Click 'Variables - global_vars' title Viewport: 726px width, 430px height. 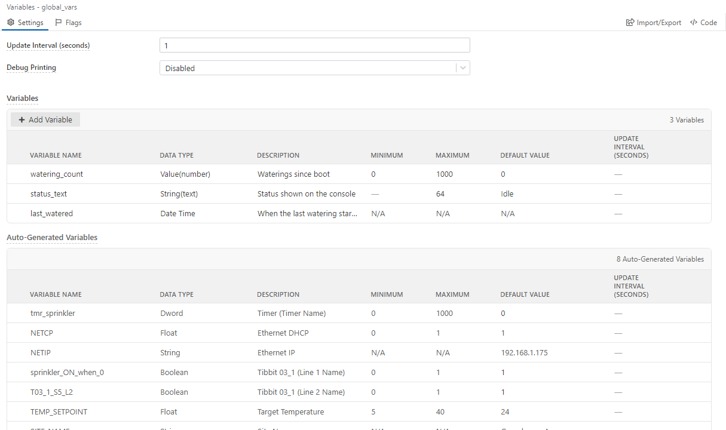(41, 7)
